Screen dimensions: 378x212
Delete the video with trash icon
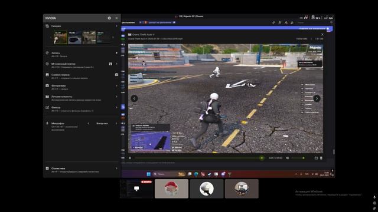[321, 158]
